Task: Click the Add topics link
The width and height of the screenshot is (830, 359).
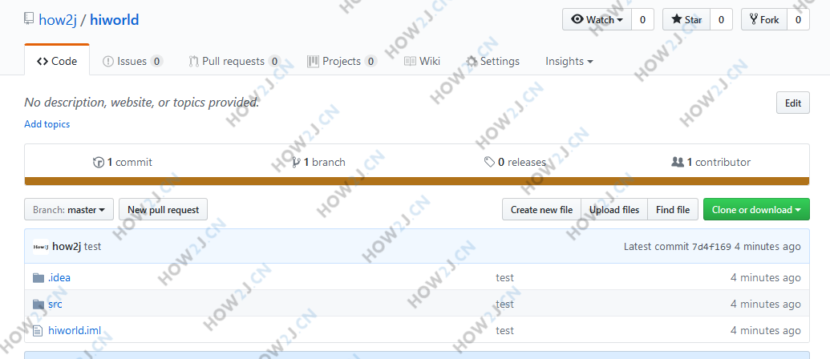Action: (x=47, y=124)
